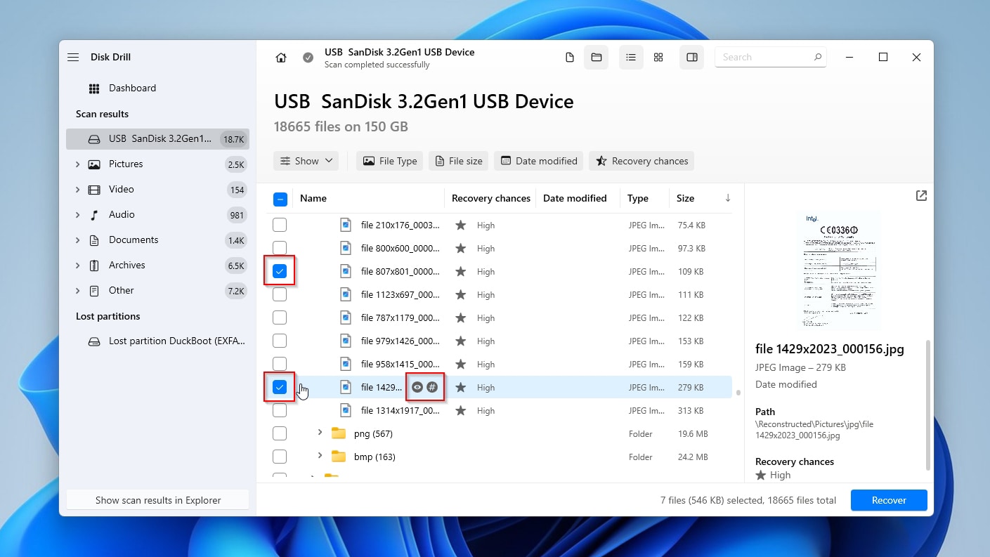Open the Show filter dropdown

(x=306, y=160)
